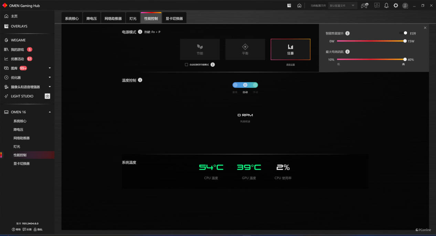Switch to the 网络助推器 tab
This screenshot has height=236, width=436.
[x=113, y=19]
